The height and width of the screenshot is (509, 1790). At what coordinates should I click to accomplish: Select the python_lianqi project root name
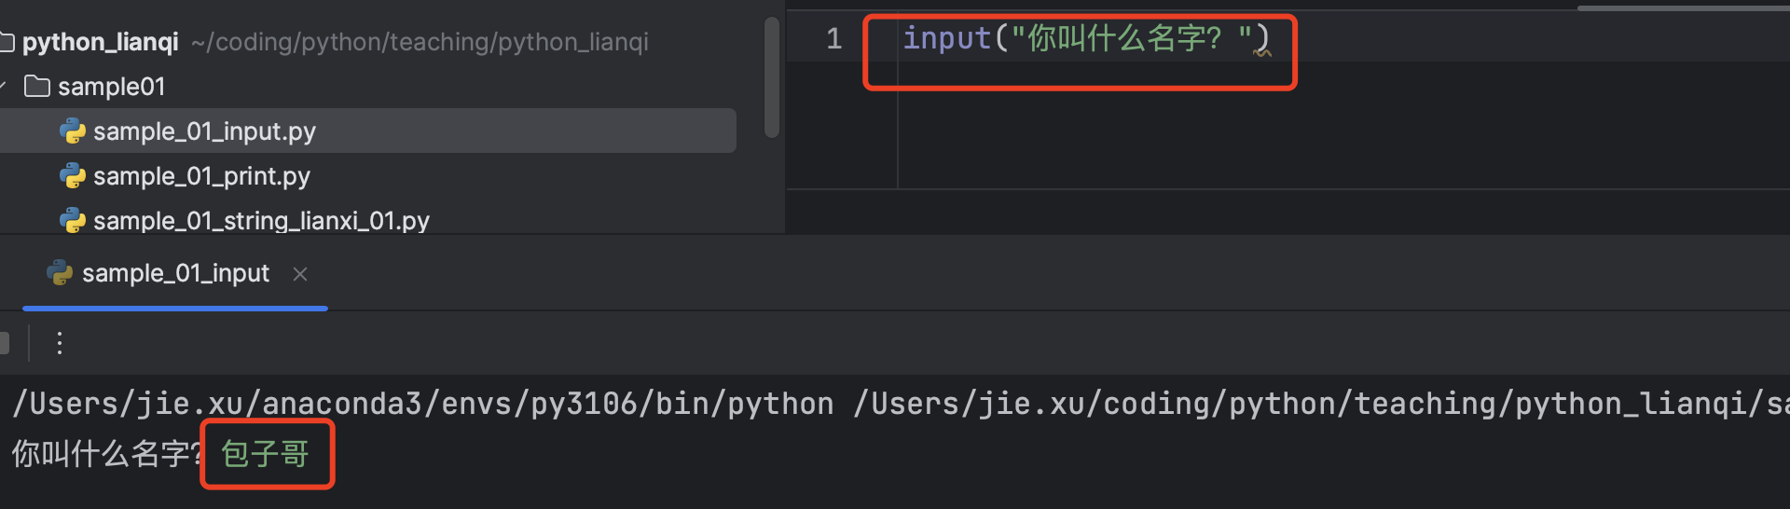coord(100,42)
